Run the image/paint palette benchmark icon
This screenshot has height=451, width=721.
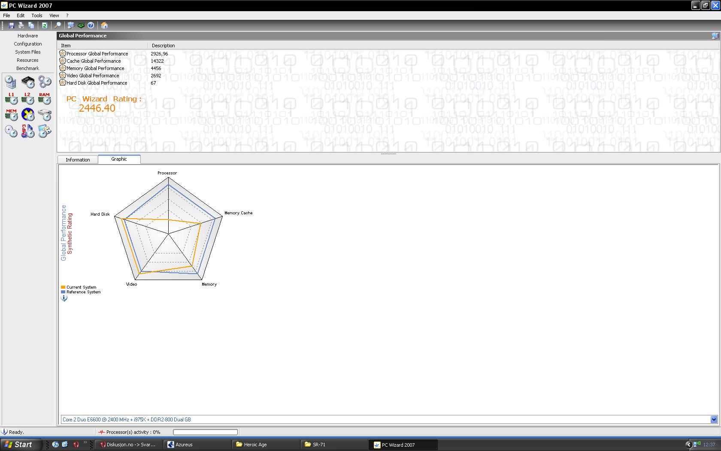(x=45, y=131)
